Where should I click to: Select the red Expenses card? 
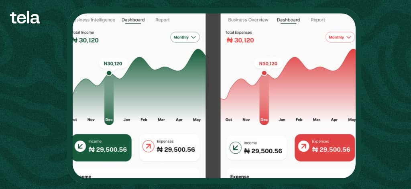pyautogui.click(x=325, y=147)
